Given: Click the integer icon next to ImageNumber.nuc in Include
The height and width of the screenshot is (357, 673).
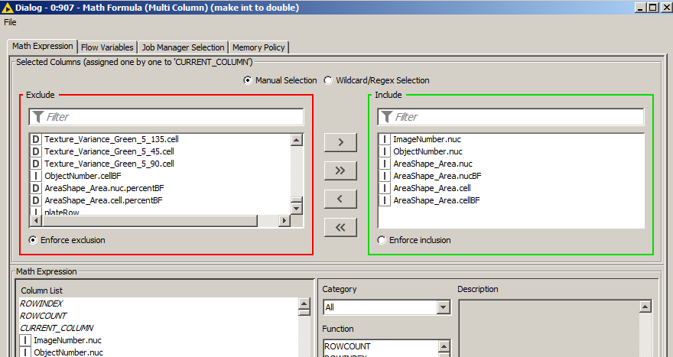Looking at the screenshot, I should (x=384, y=139).
